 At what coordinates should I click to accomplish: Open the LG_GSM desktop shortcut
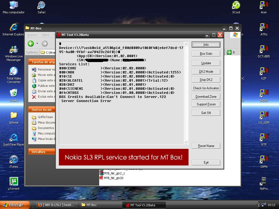264,118
